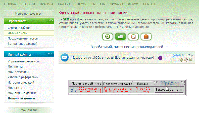Open the НОВОСТИ top menu item
Image resolution: width=199 pixels, height=113 pixels.
(28, 4)
